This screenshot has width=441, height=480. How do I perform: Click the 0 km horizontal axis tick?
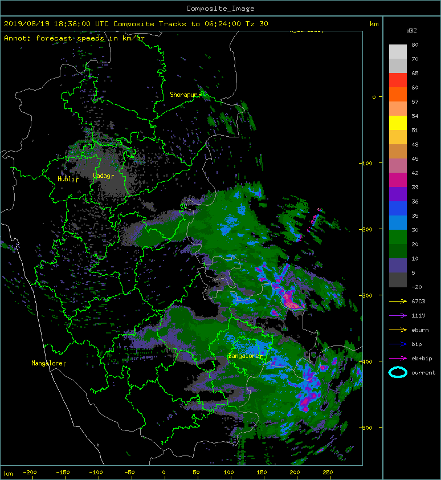click(164, 473)
